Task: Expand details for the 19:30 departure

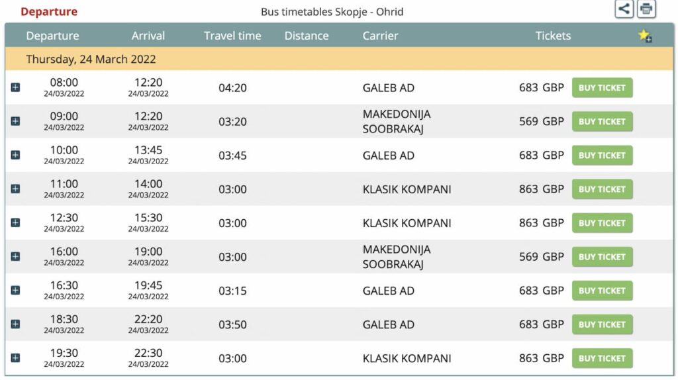Action: [x=16, y=358]
